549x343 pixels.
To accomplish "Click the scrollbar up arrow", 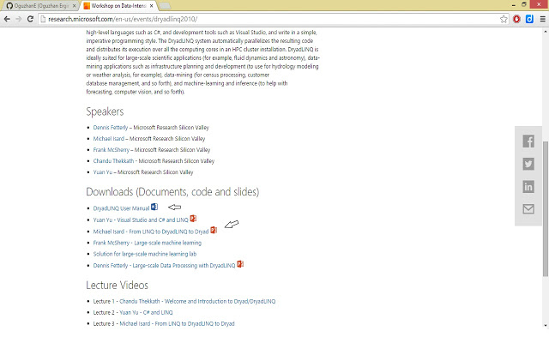I will (x=546, y=32).
